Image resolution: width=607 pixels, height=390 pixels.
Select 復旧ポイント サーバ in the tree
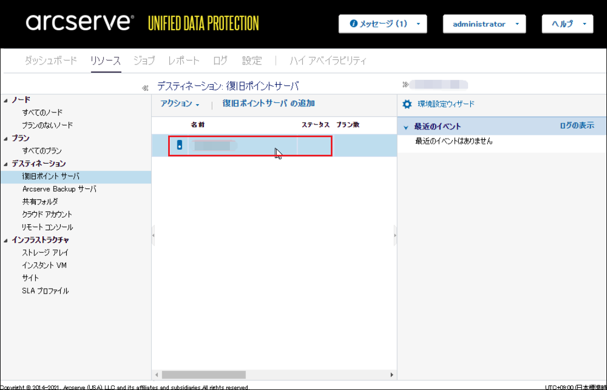click(51, 176)
